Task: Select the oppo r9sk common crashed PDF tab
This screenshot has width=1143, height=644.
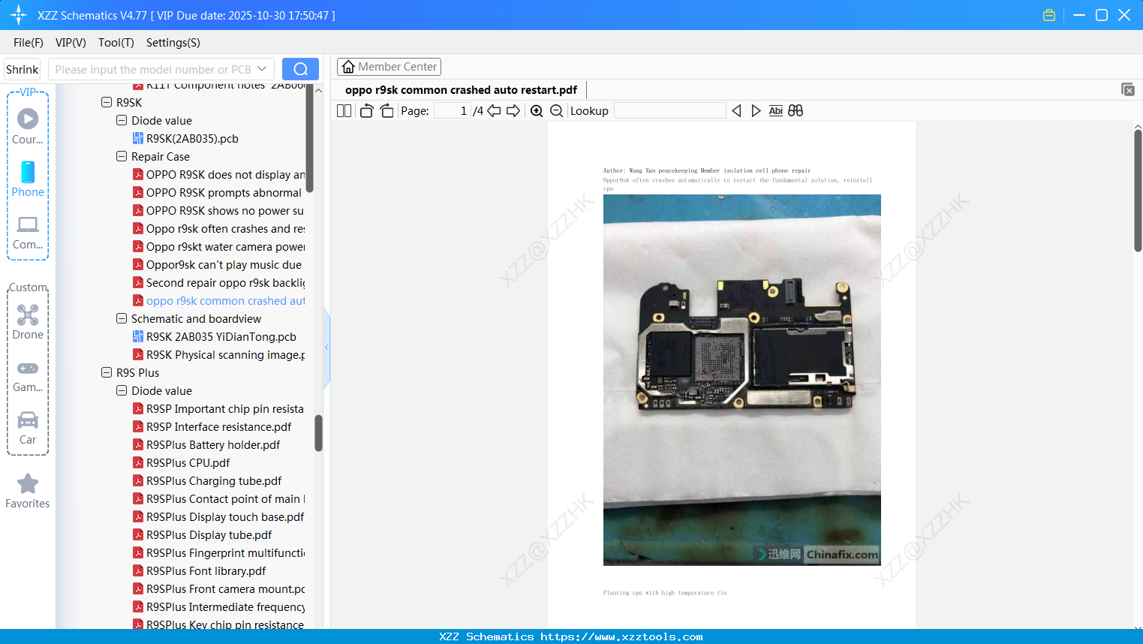Action: pos(461,90)
